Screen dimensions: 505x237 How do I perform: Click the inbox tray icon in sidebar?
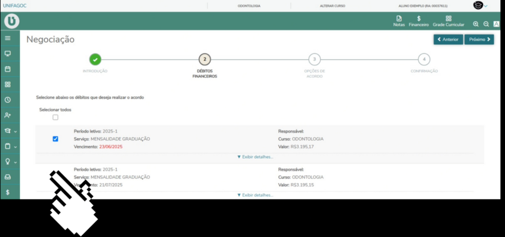[8, 177]
